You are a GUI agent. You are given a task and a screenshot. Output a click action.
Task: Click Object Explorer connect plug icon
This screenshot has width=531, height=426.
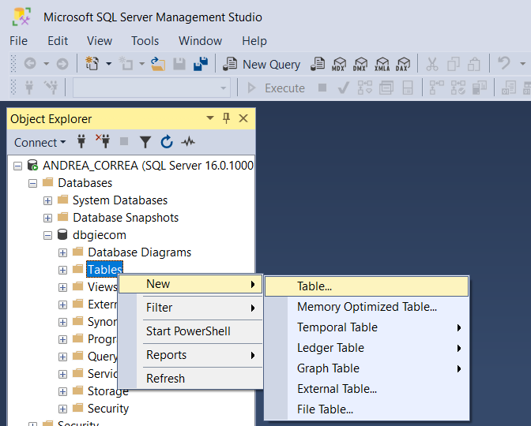[81, 142]
